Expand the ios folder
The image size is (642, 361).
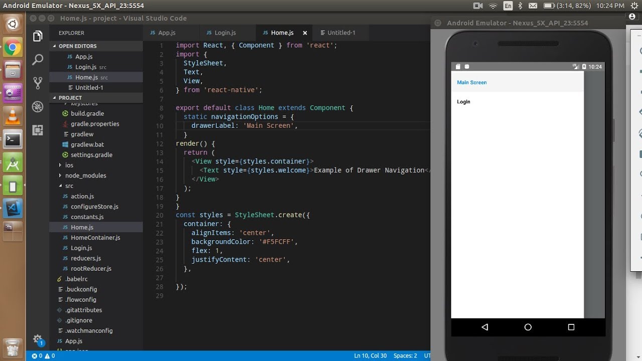[96, 165]
